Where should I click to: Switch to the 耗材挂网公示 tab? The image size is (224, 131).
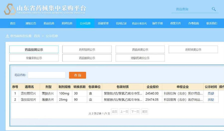click(x=87, y=49)
